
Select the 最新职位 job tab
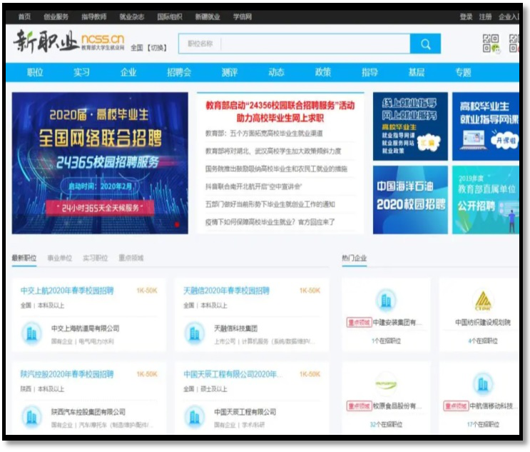(24, 258)
